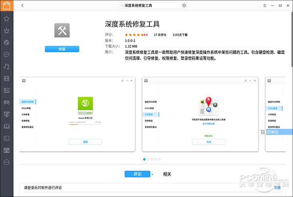
Task: Clear the search box text with X icon
Action: pos(184,5)
